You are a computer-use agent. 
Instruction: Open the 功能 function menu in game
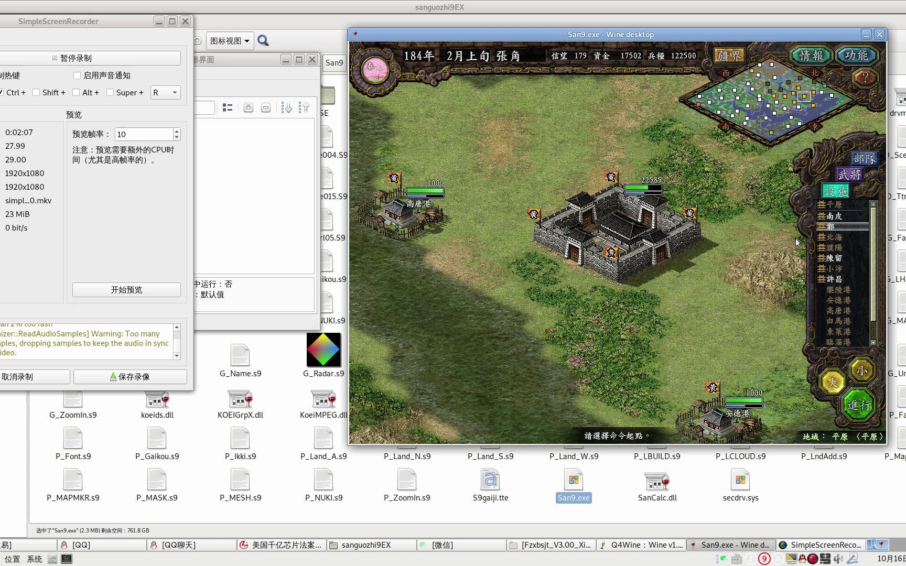pos(856,55)
